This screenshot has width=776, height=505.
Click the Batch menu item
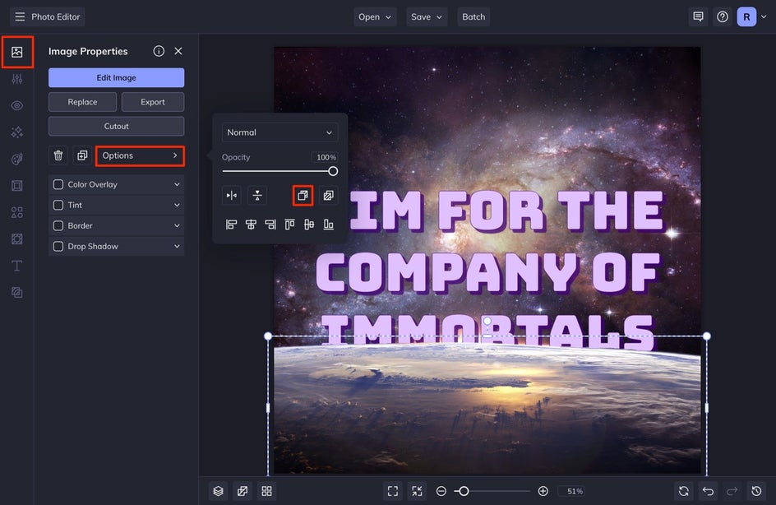(473, 16)
